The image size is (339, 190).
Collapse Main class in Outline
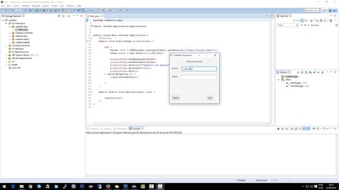[279, 80]
